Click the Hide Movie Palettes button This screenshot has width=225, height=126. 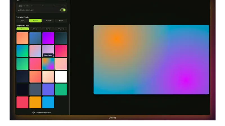tap(42, 113)
